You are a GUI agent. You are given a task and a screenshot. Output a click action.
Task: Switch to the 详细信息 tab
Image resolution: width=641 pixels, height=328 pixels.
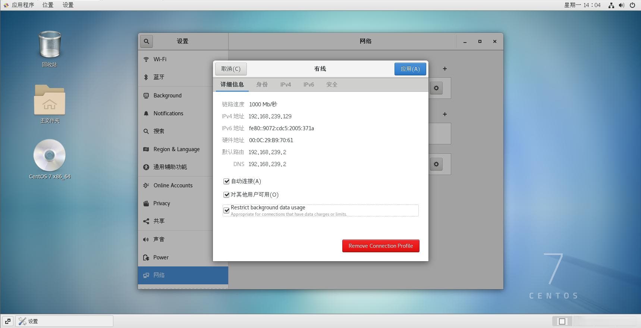pyautogui.click(x=232, y=85)
